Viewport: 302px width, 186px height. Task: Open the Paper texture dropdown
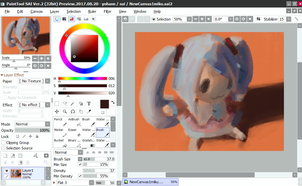coord(34,81)
